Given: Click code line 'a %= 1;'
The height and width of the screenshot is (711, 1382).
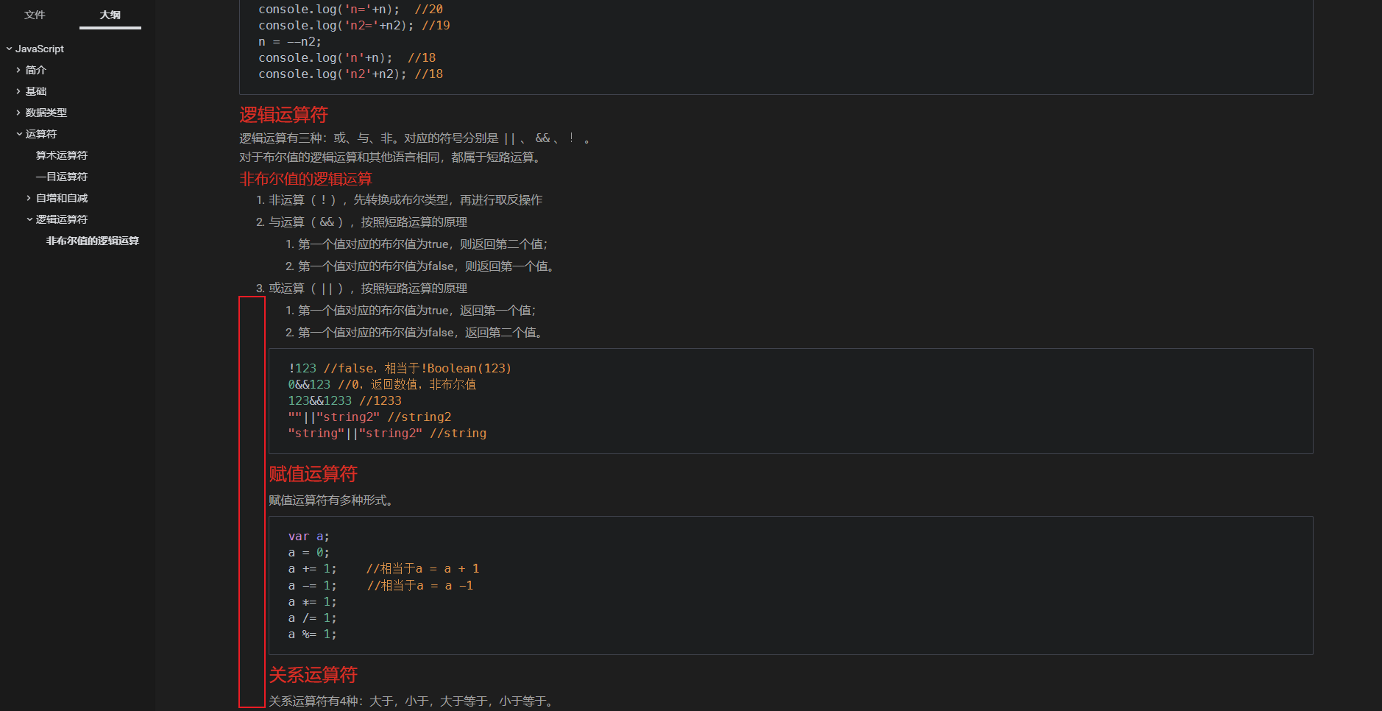Looking at the screenshot, I should tap(313, 634).
